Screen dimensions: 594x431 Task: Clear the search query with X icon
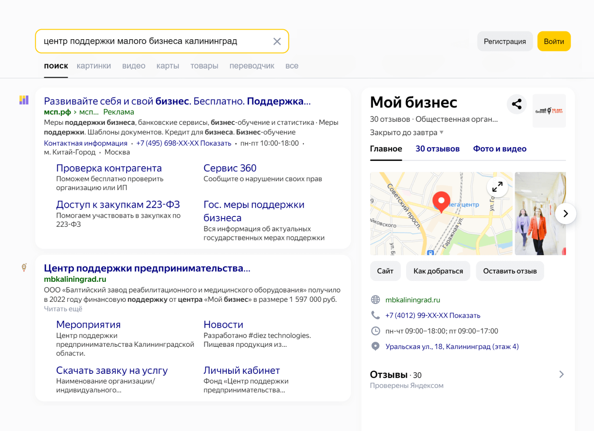pyautogui.click(x=277, y=41)
